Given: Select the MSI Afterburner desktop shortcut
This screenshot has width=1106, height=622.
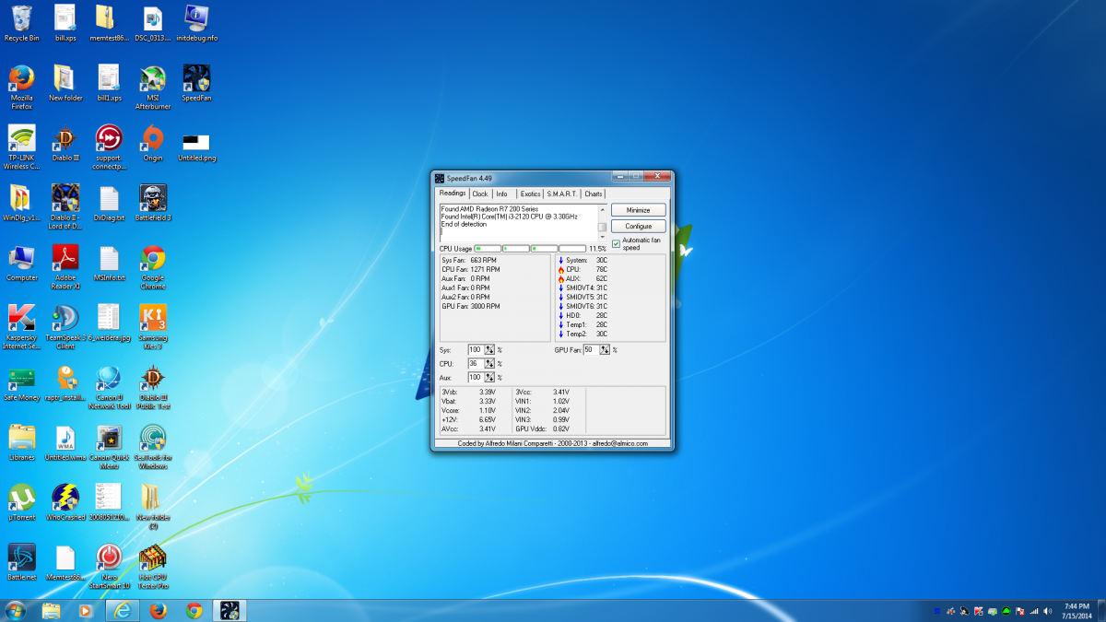Looking at the screenshot, I should [152, 87].
